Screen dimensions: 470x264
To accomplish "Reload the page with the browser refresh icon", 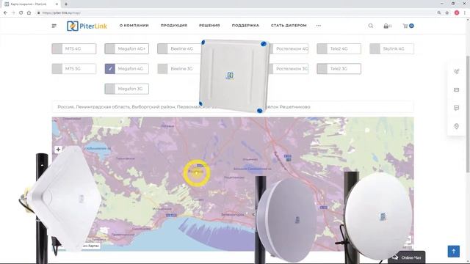I will [21, 13].
